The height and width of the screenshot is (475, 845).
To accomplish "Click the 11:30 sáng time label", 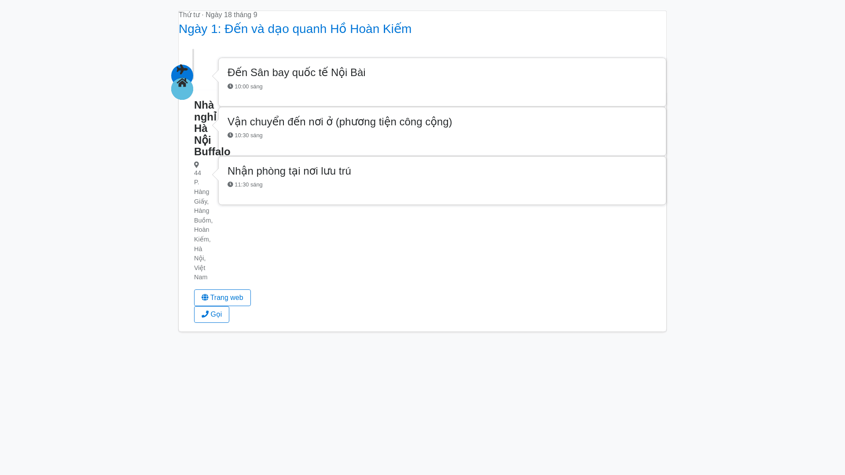I will click(248, 185).
